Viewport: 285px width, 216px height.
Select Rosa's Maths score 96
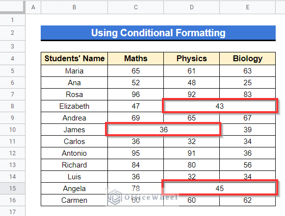click(x=135, y=95)
